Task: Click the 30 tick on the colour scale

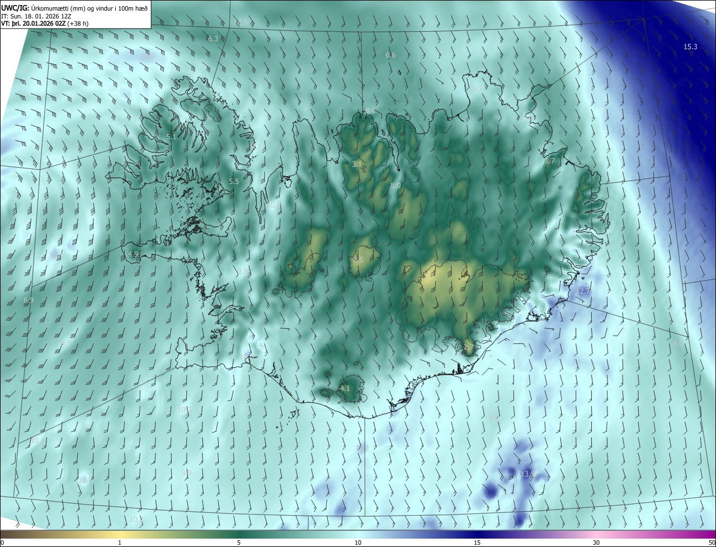Action: click(596, 543)
